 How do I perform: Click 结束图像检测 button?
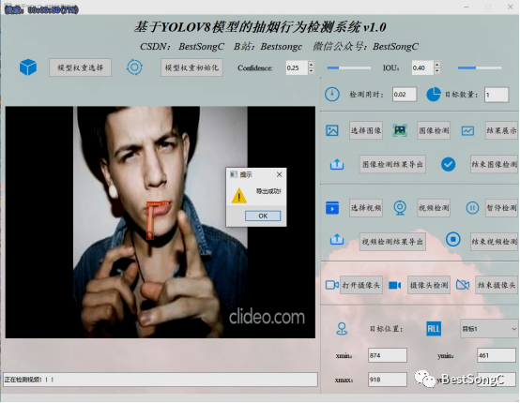tap(494, 164)
